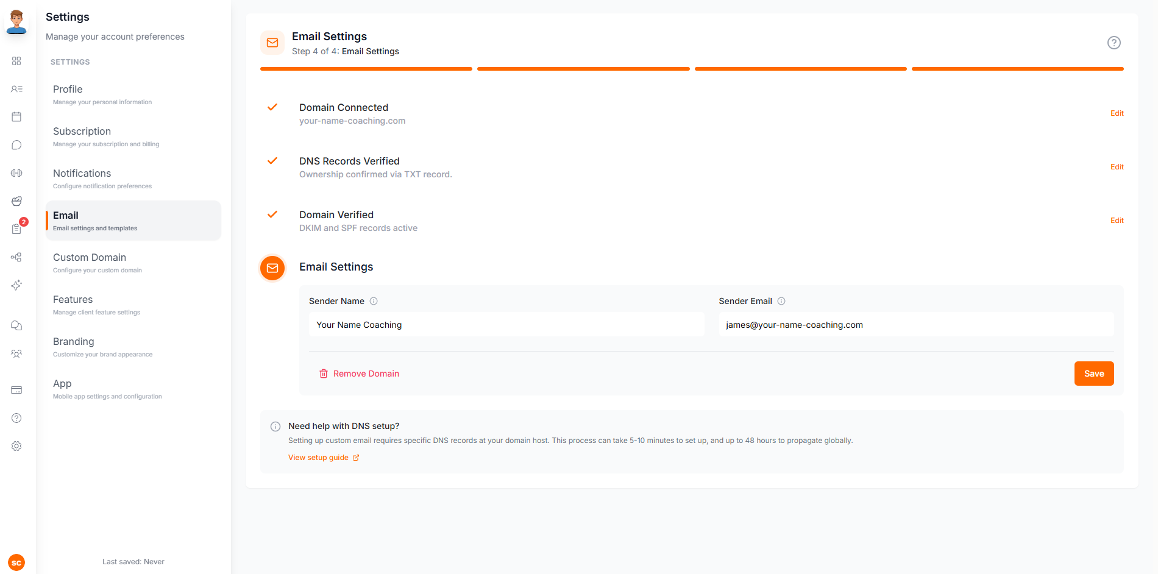Select the dumbbell workouts icon
This screenshot has height=574, width=1158.
pyautogui.click(x=16, y=173)
